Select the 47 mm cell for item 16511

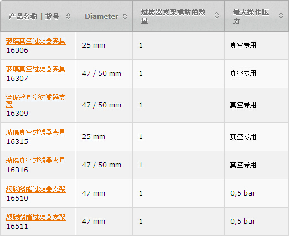click(104, 222)
